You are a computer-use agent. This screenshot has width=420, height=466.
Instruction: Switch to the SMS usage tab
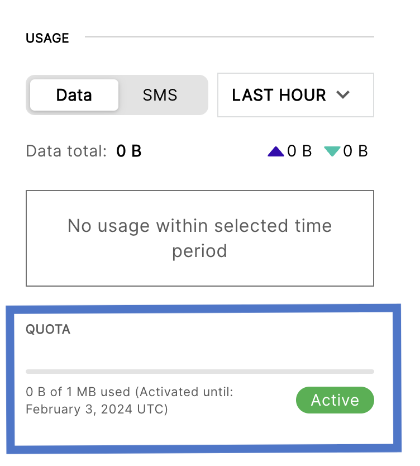point(160,95)
